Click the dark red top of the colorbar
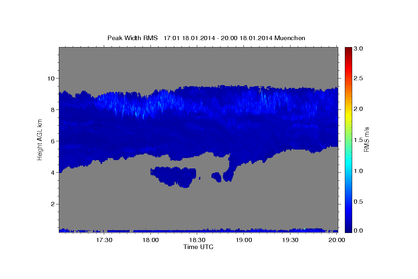Image resolution: width=418 pixels, height=279 pixels. click(x=348, y=51)
